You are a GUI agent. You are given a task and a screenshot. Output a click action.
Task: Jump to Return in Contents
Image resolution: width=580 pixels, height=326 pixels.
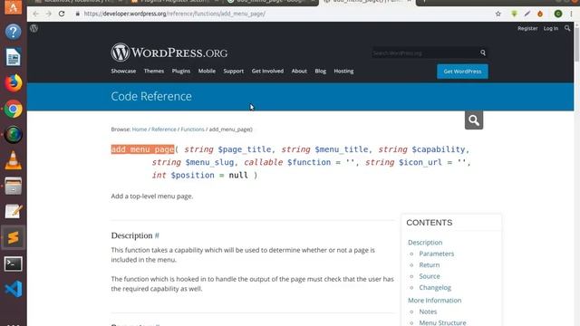pos(430,264)
